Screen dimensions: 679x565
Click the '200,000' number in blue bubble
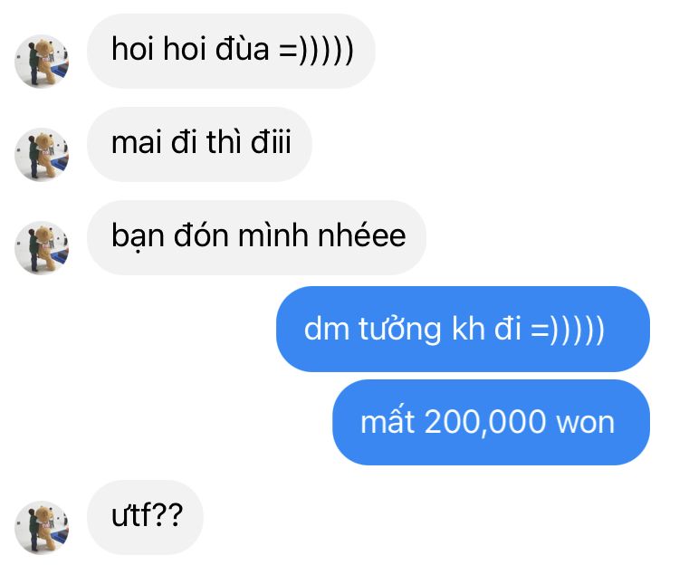pyautogui.click(x=485, y=423)
